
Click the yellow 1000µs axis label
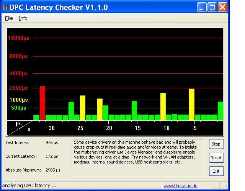pos(19,100)
